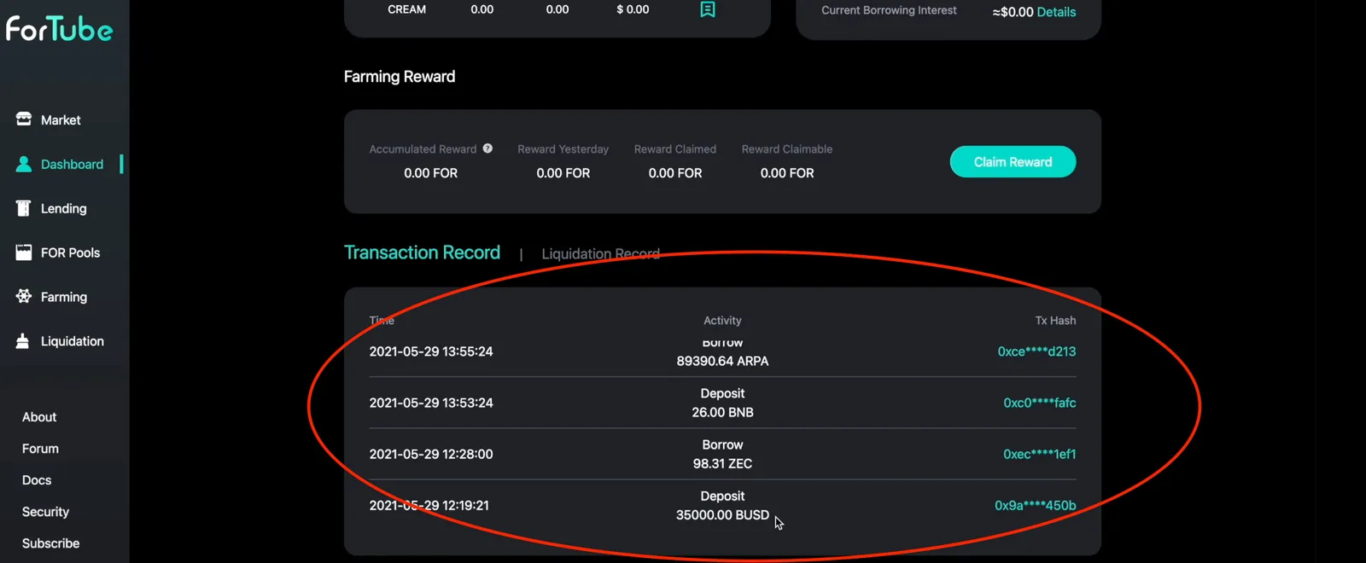Click the Deposit 35000.00 BUSD activity

tap(722, 505)
